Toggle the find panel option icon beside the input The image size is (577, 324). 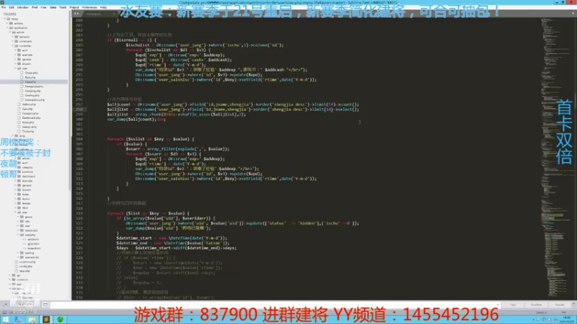coord(45,305)
